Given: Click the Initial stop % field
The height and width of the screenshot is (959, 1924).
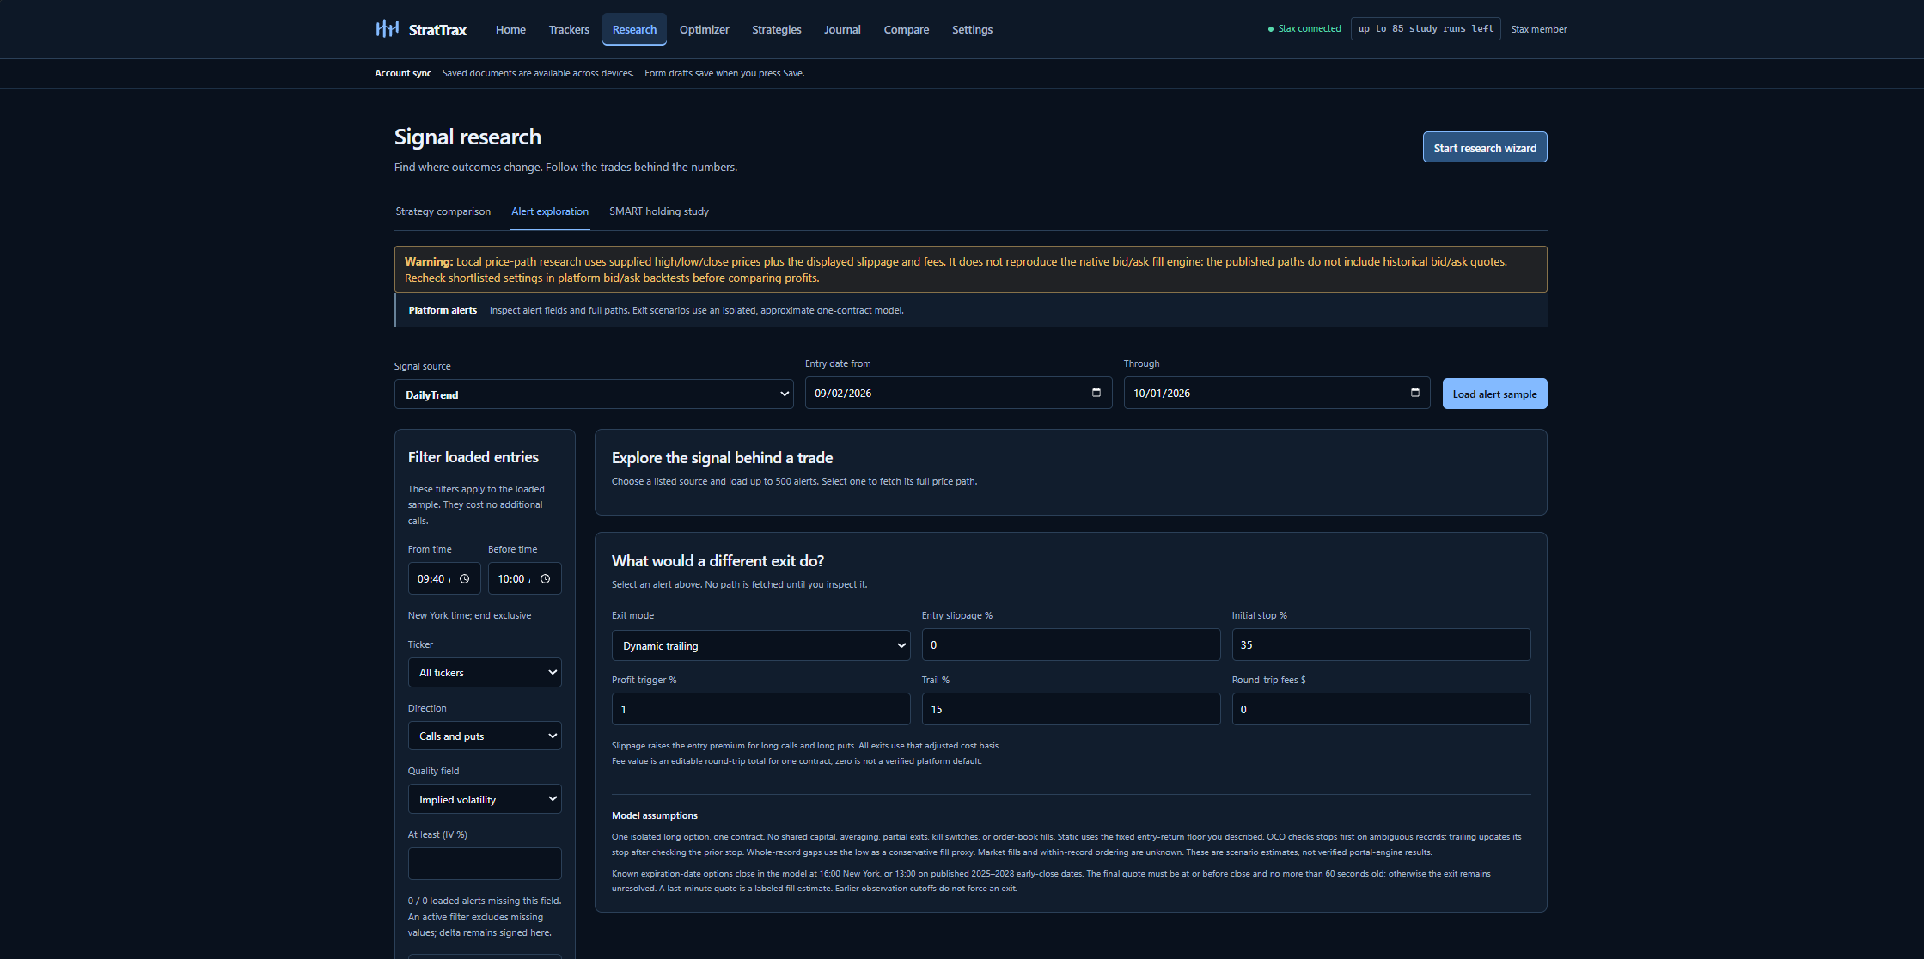Looking at the screenshot, I should 1381,644.
